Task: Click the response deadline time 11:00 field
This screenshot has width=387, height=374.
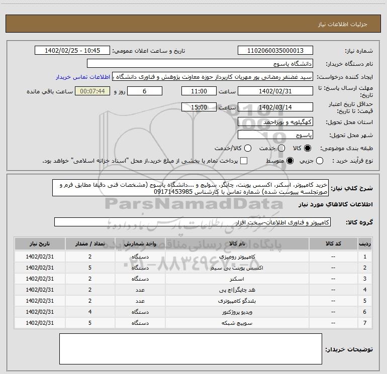Action: coord(199,91)
